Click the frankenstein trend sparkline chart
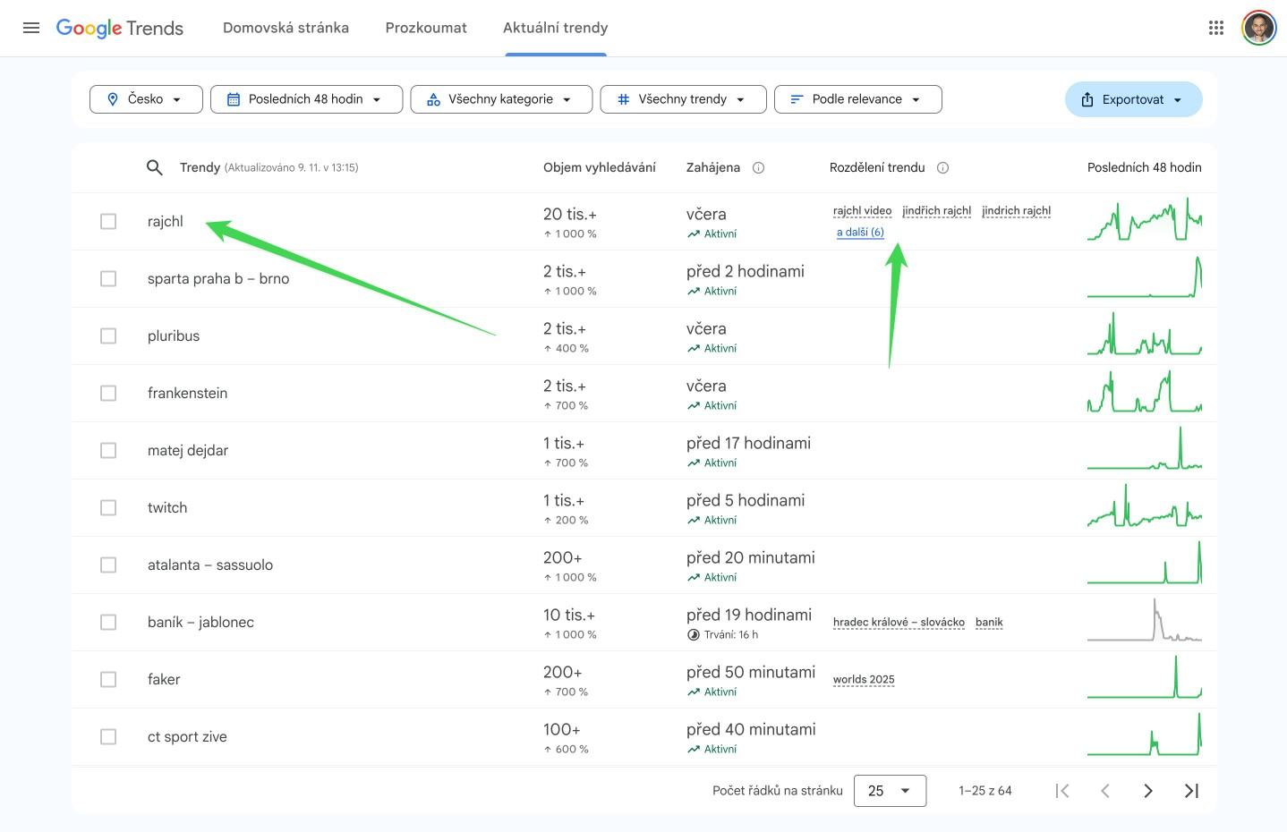Screen dimensions: 1287x832 tap(1144, 393)
